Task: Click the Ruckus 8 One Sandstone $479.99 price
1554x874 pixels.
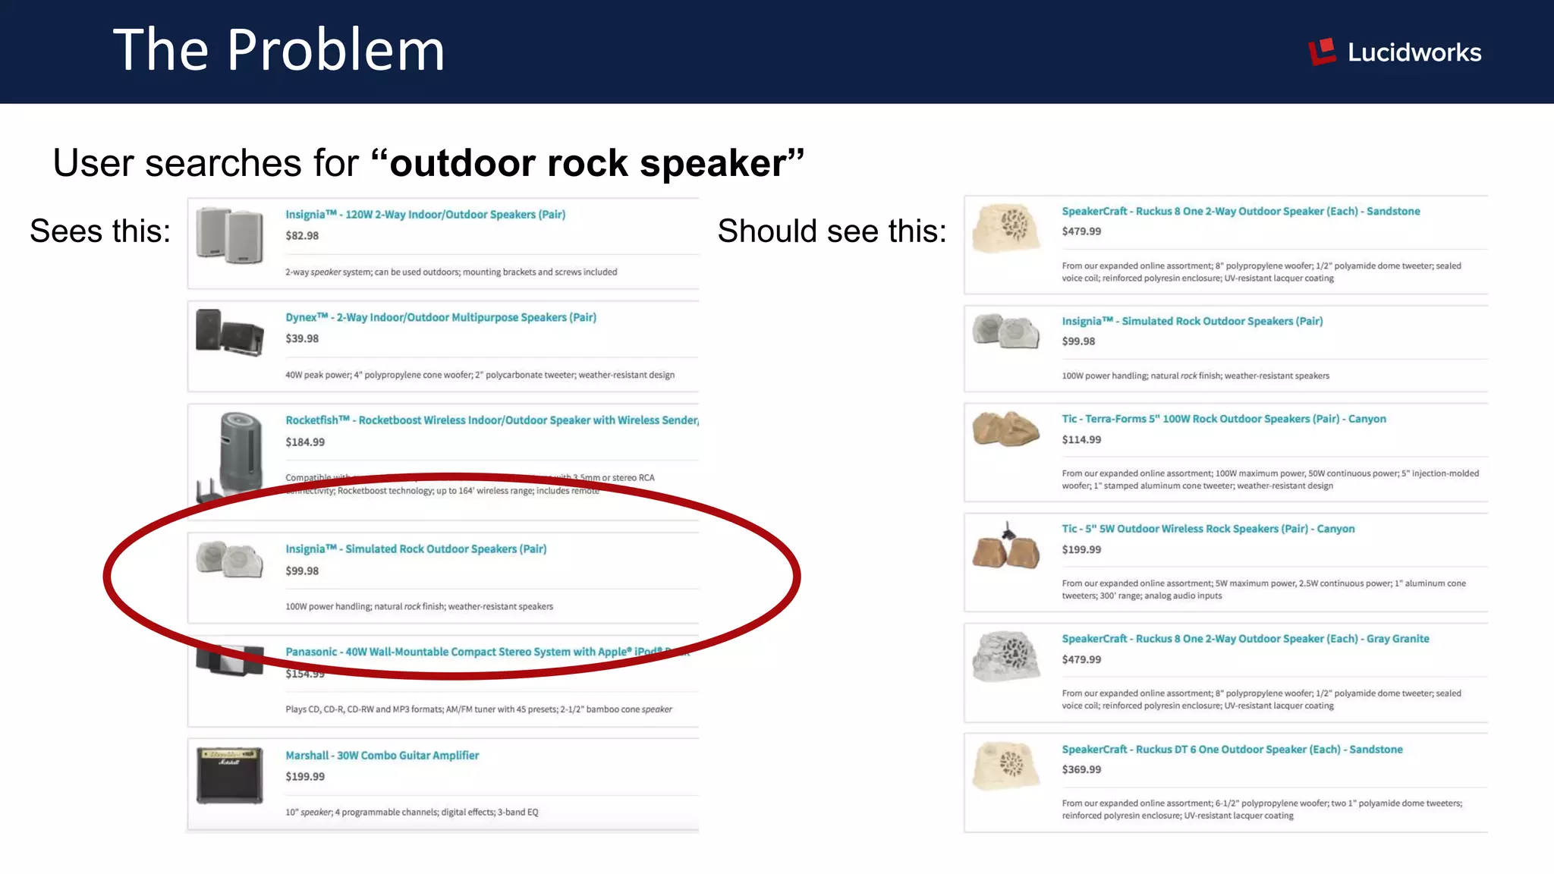Action: coord(1081,231)
